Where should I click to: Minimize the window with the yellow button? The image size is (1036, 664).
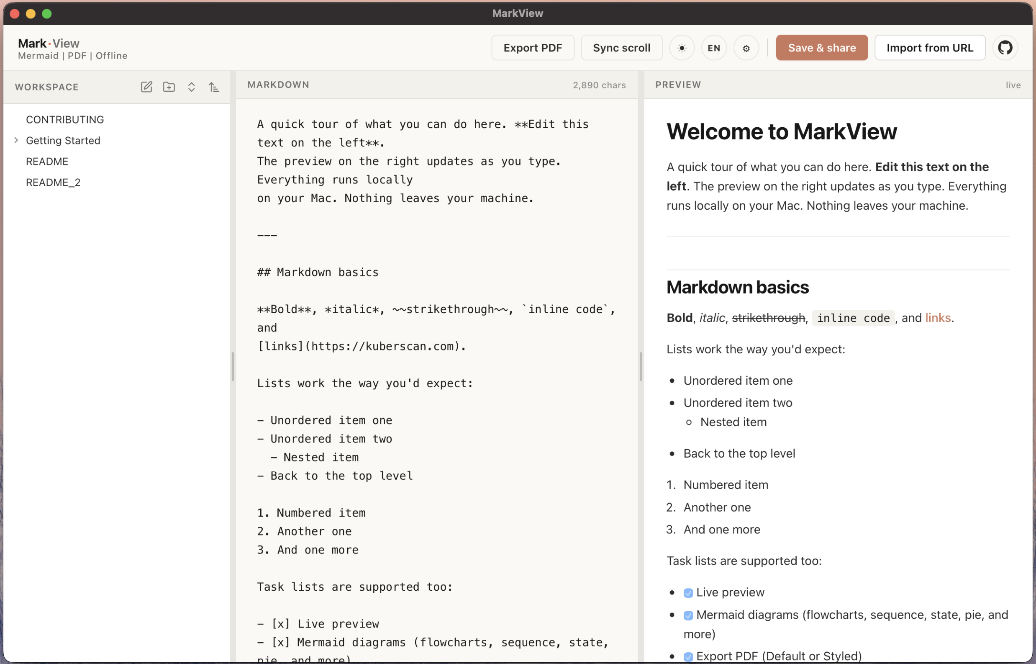point(31,13)
